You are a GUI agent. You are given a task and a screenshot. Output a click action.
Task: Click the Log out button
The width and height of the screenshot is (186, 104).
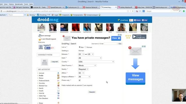click(x=55, y=62)
